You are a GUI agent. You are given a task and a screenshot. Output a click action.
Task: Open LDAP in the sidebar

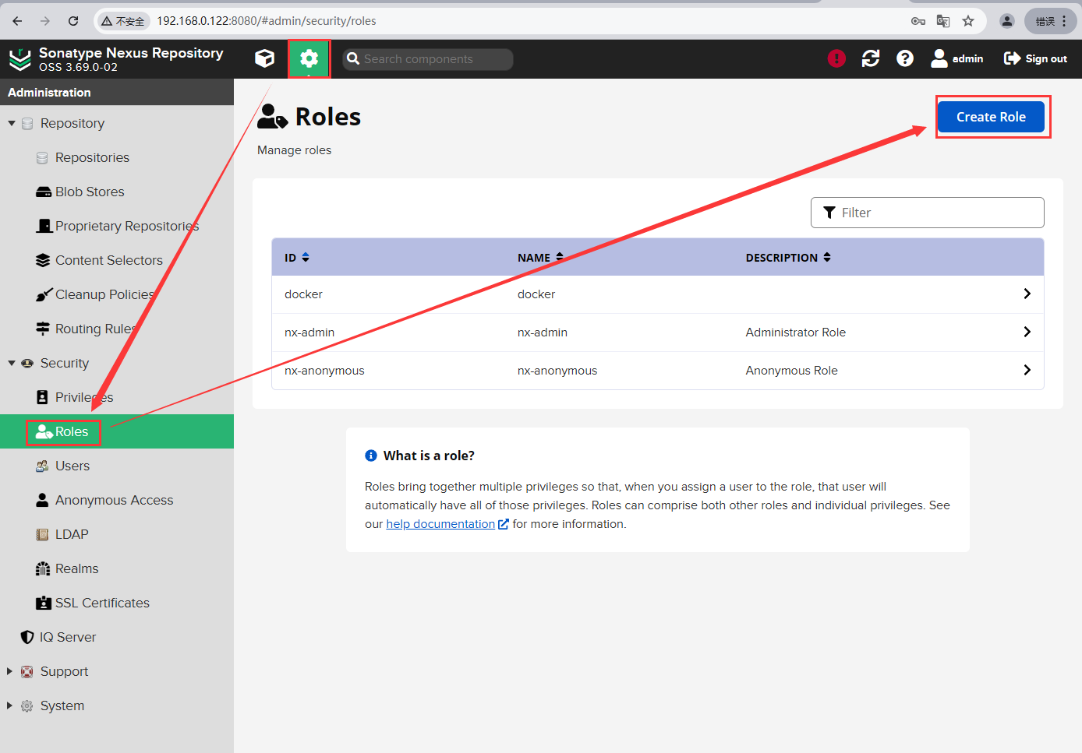pyautogui.click(x=72, y=534)
